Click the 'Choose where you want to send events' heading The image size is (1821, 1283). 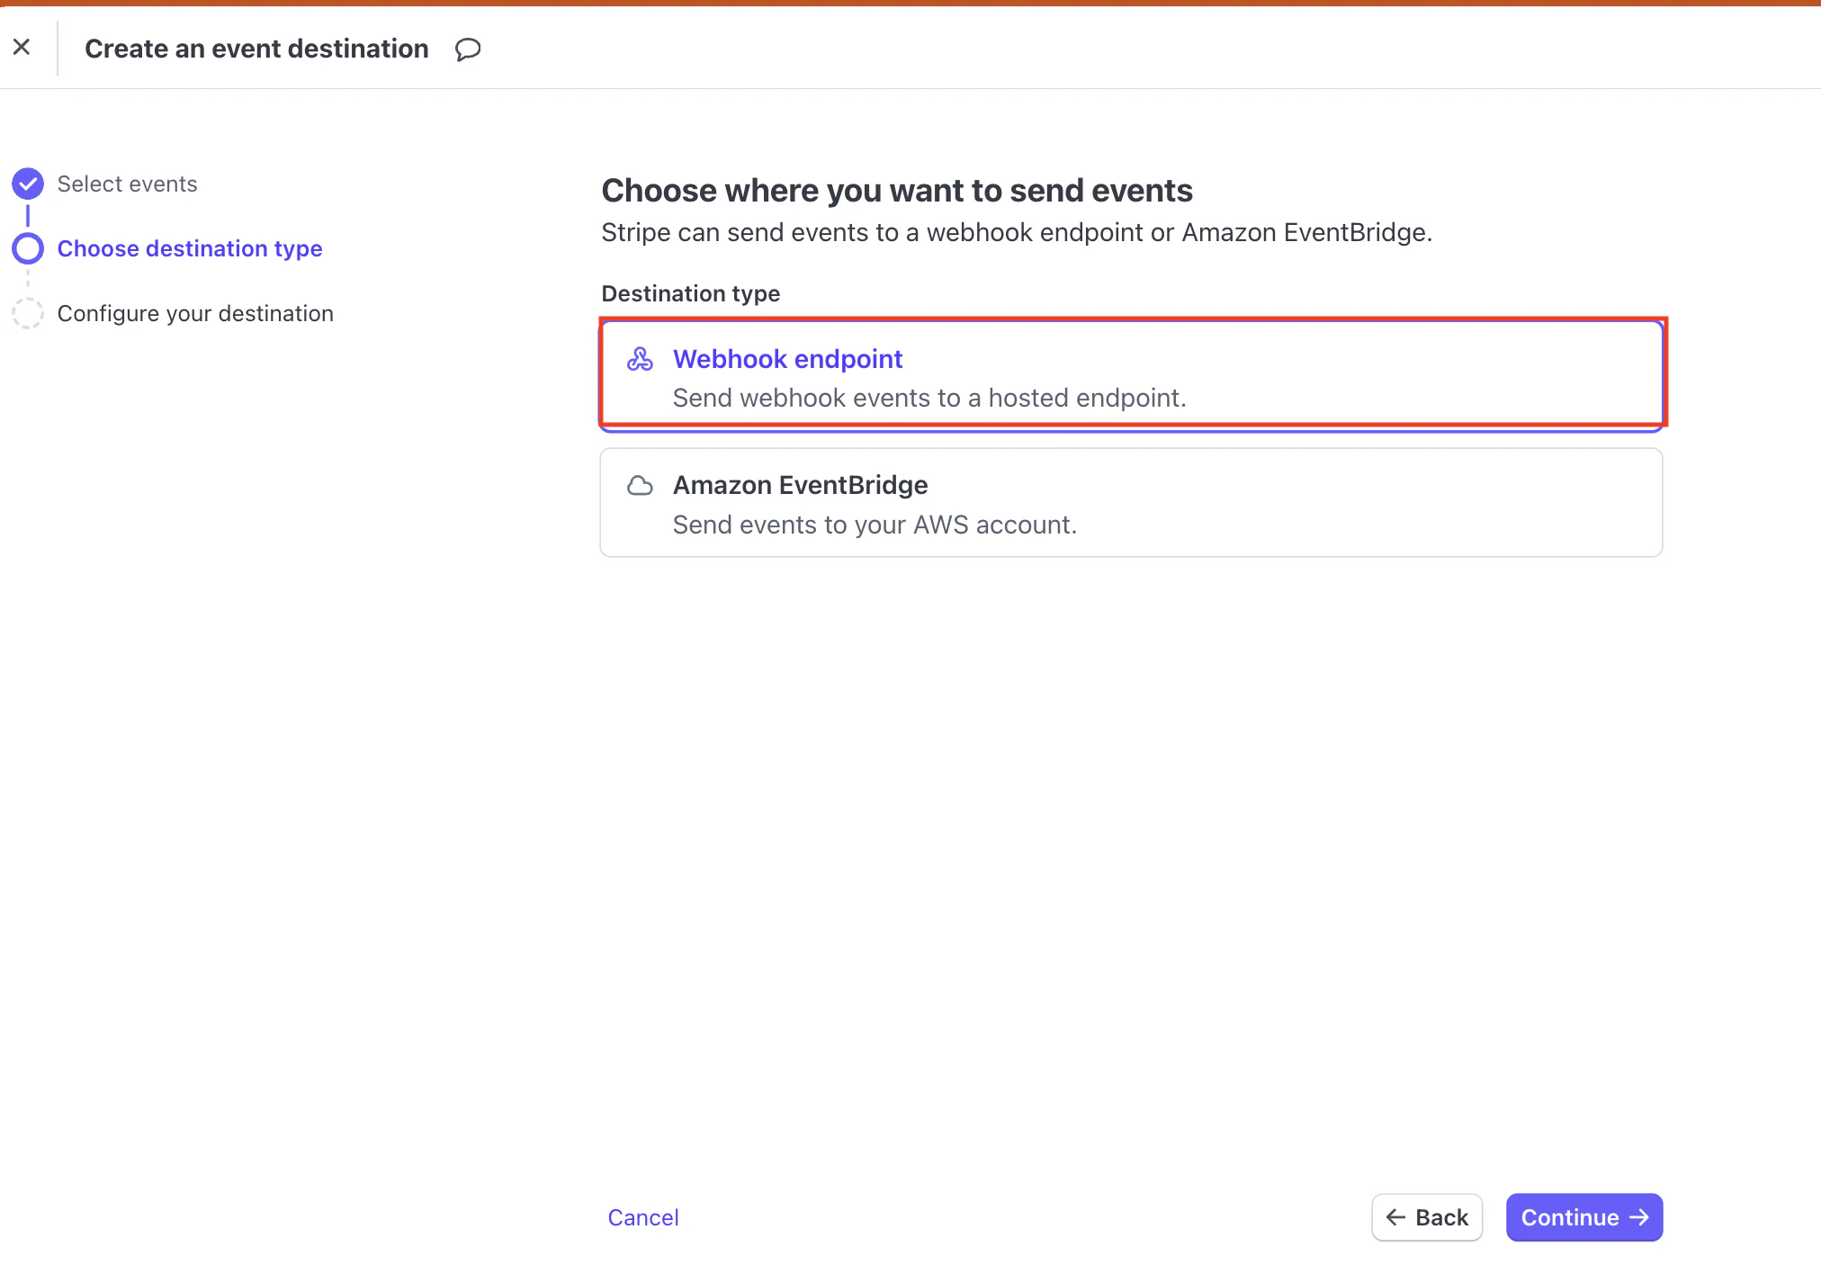pos(897,191)
